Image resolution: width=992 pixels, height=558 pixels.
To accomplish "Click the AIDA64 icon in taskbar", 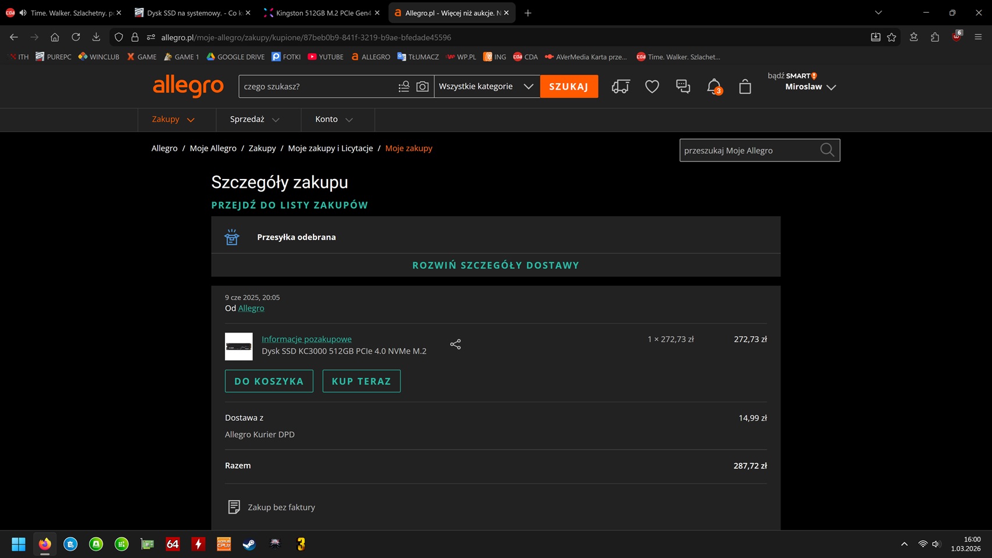I will pos(173,544).
